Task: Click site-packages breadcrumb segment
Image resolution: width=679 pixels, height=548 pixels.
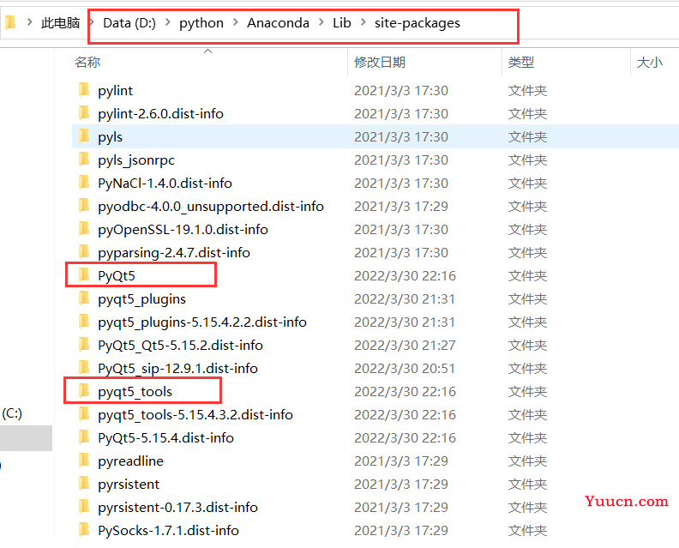Action: click(x=418, y=23)
